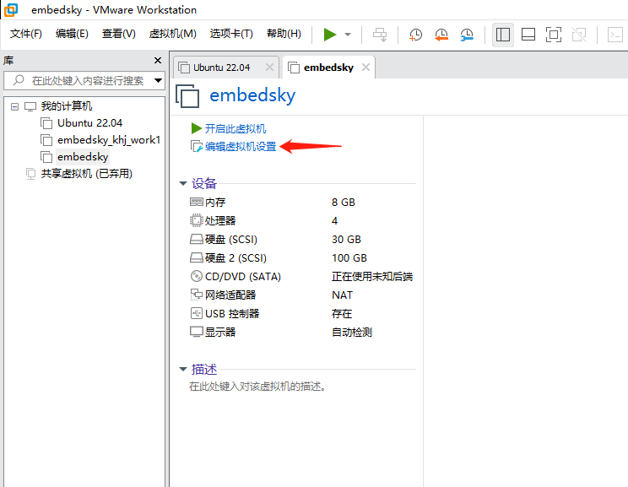
Task: Click the 100 GB disk value
Action: click(349, 258)
